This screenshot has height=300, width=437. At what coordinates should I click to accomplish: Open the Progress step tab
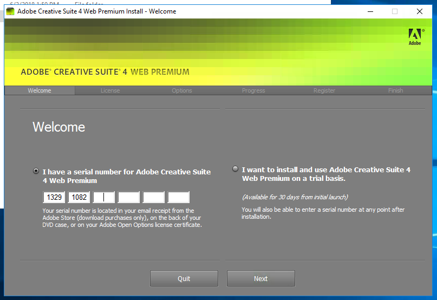pos(253,90)
